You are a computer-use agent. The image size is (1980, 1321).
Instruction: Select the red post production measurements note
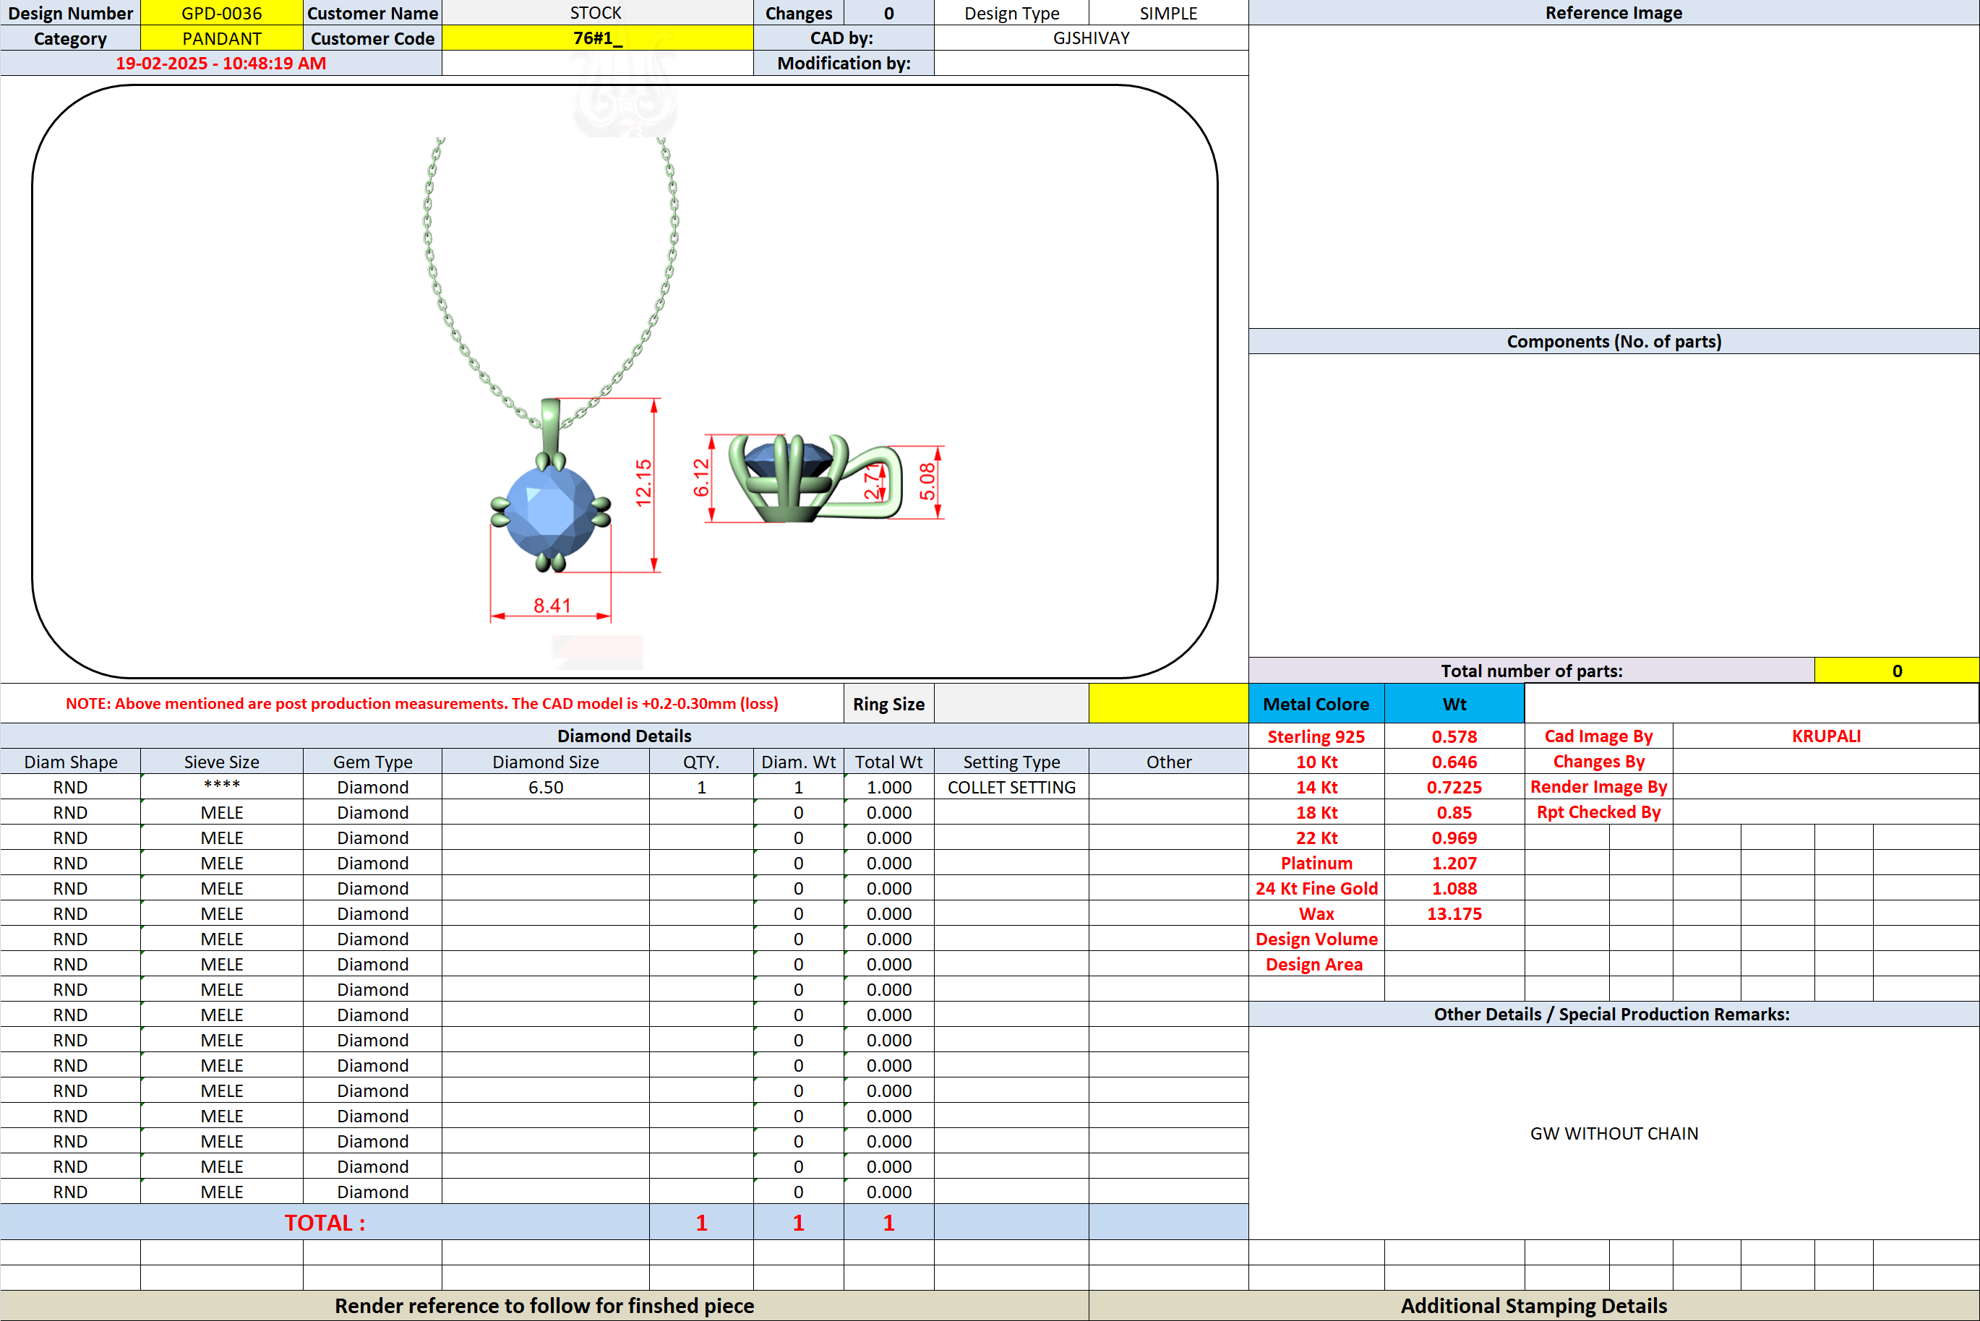point(421,703)
